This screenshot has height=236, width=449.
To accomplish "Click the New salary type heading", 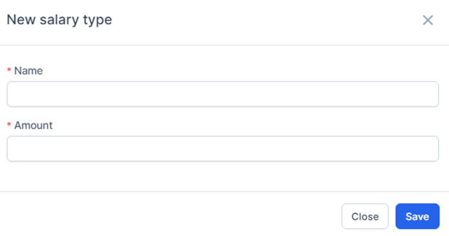I will (59, 20).
